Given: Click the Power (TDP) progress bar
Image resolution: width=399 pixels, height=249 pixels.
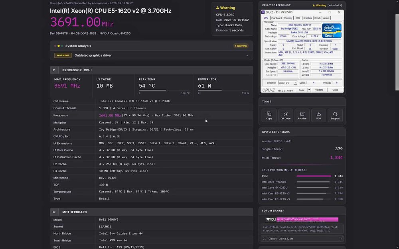Looking at the screenshot, I should point(223,90).
